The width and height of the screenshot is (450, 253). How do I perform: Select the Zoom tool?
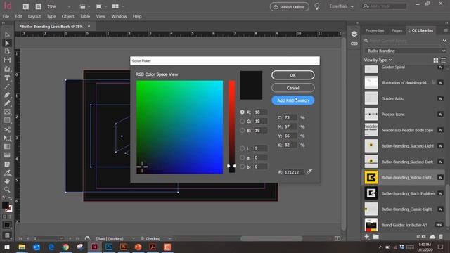coord(7,190)
